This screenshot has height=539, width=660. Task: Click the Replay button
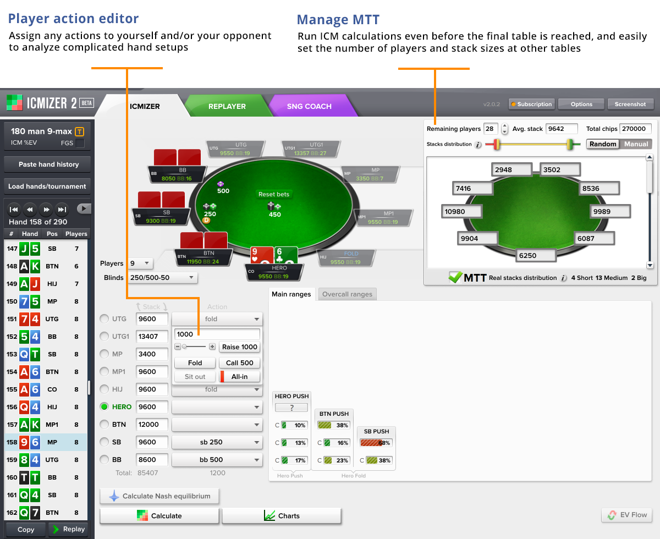[69, 529]
